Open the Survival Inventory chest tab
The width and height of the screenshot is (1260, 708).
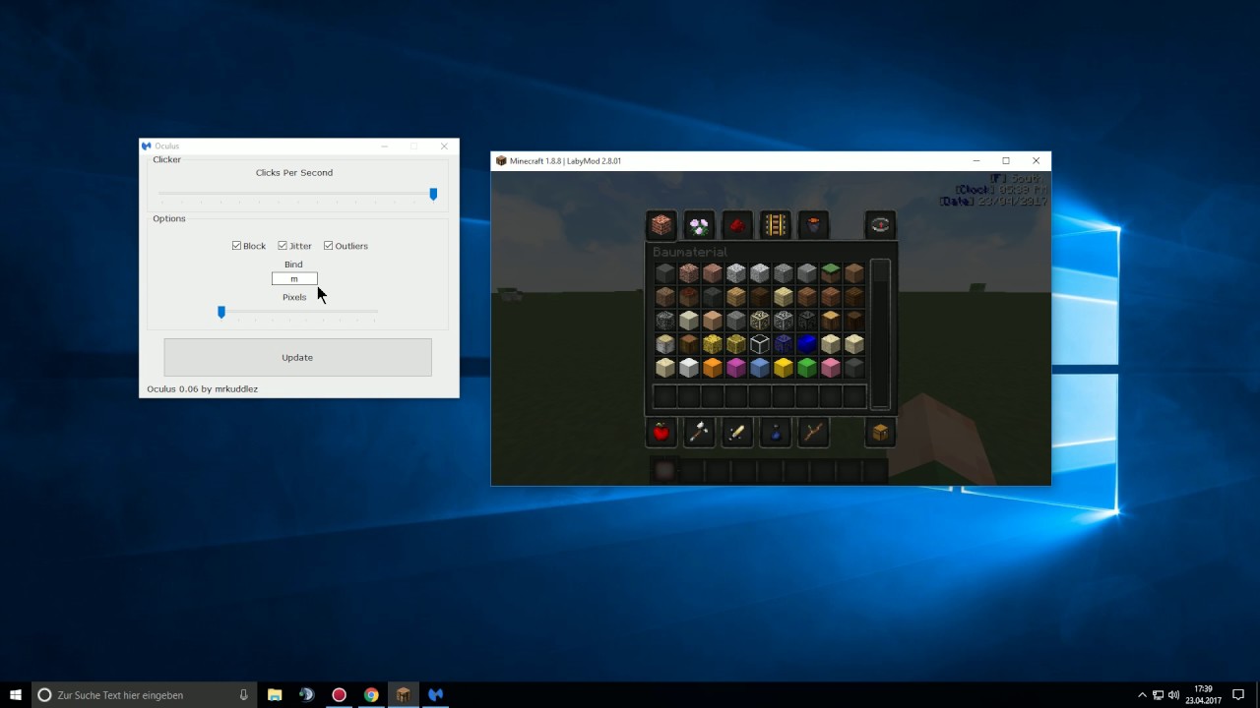pyautogui.click(x=880, y=432)
